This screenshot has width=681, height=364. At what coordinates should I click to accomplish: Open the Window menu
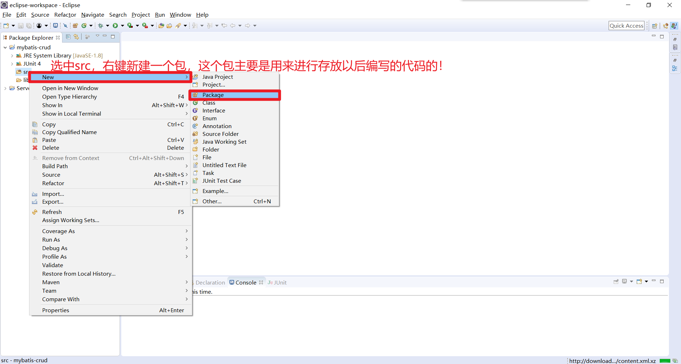tap(180, 15)
